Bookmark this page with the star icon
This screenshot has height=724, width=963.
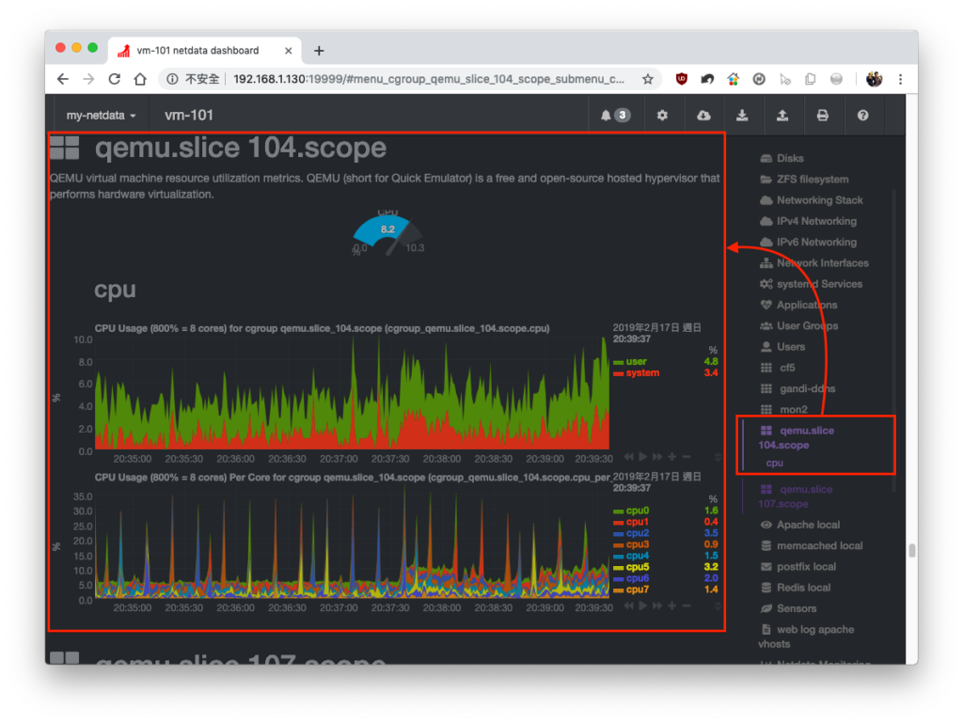point(647,79)
